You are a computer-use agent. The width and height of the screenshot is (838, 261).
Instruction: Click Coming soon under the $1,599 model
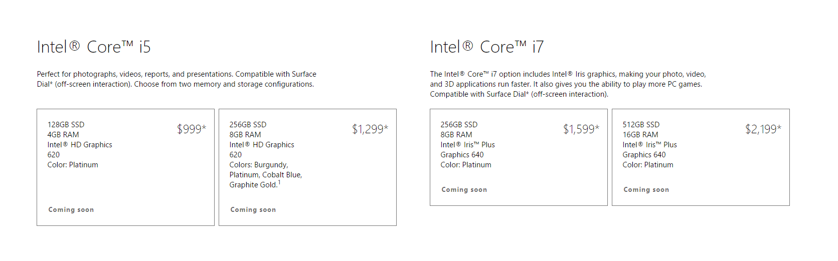(x=464, y=190)
